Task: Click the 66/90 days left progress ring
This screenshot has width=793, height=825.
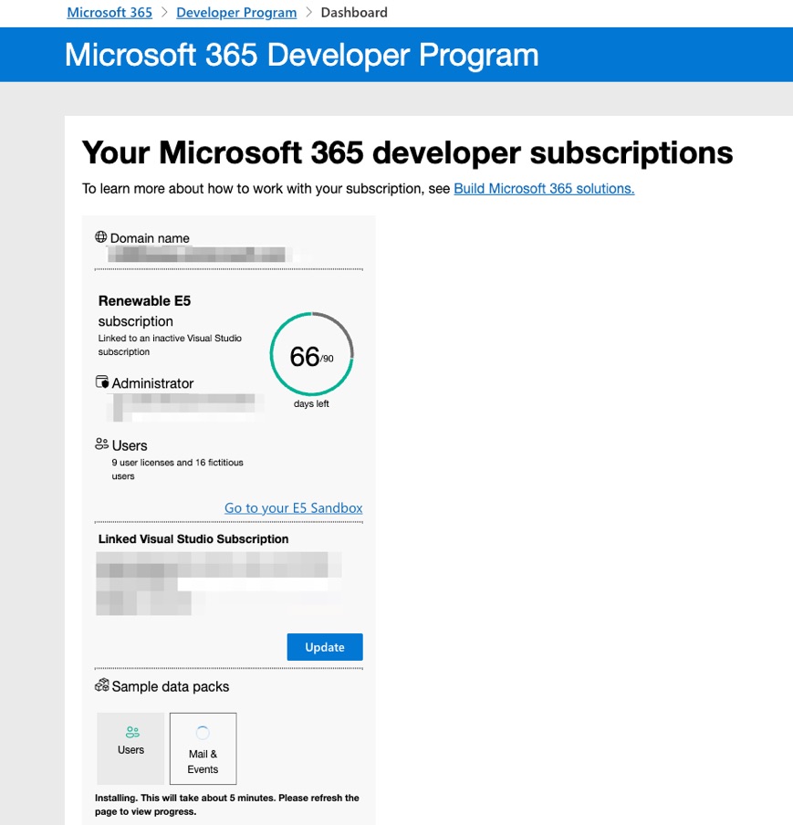Action: pos(311,354)
